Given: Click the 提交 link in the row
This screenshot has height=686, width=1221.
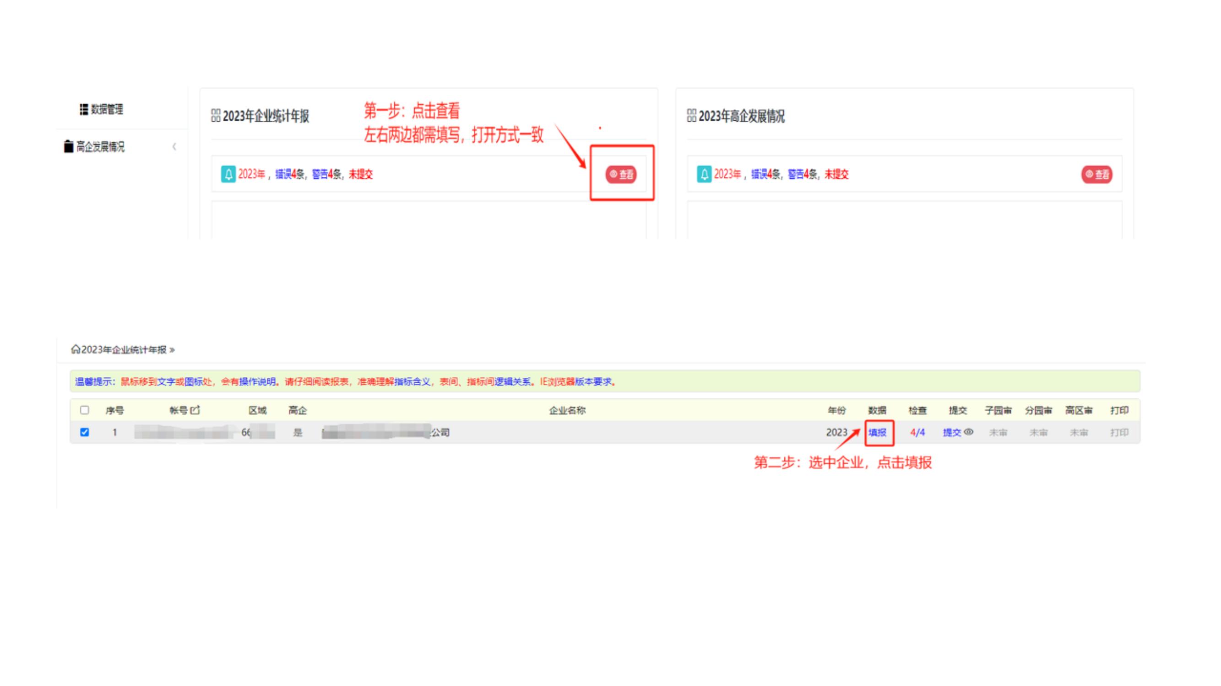Looking at the screenshot, I should tap(952, 432).
